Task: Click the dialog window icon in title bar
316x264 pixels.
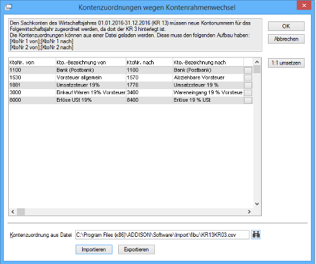Action: (x=8, y=7)
